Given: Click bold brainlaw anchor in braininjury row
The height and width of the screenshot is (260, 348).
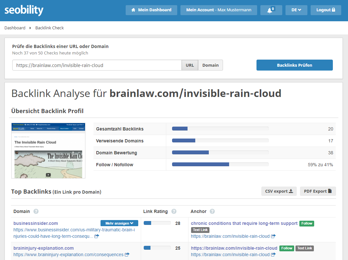Looking at the screenshot, I should point(234,248).
